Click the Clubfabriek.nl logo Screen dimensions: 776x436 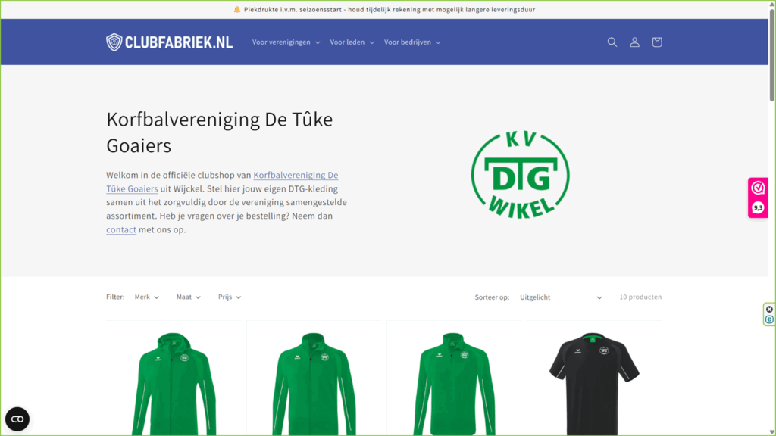click(169, 42)
